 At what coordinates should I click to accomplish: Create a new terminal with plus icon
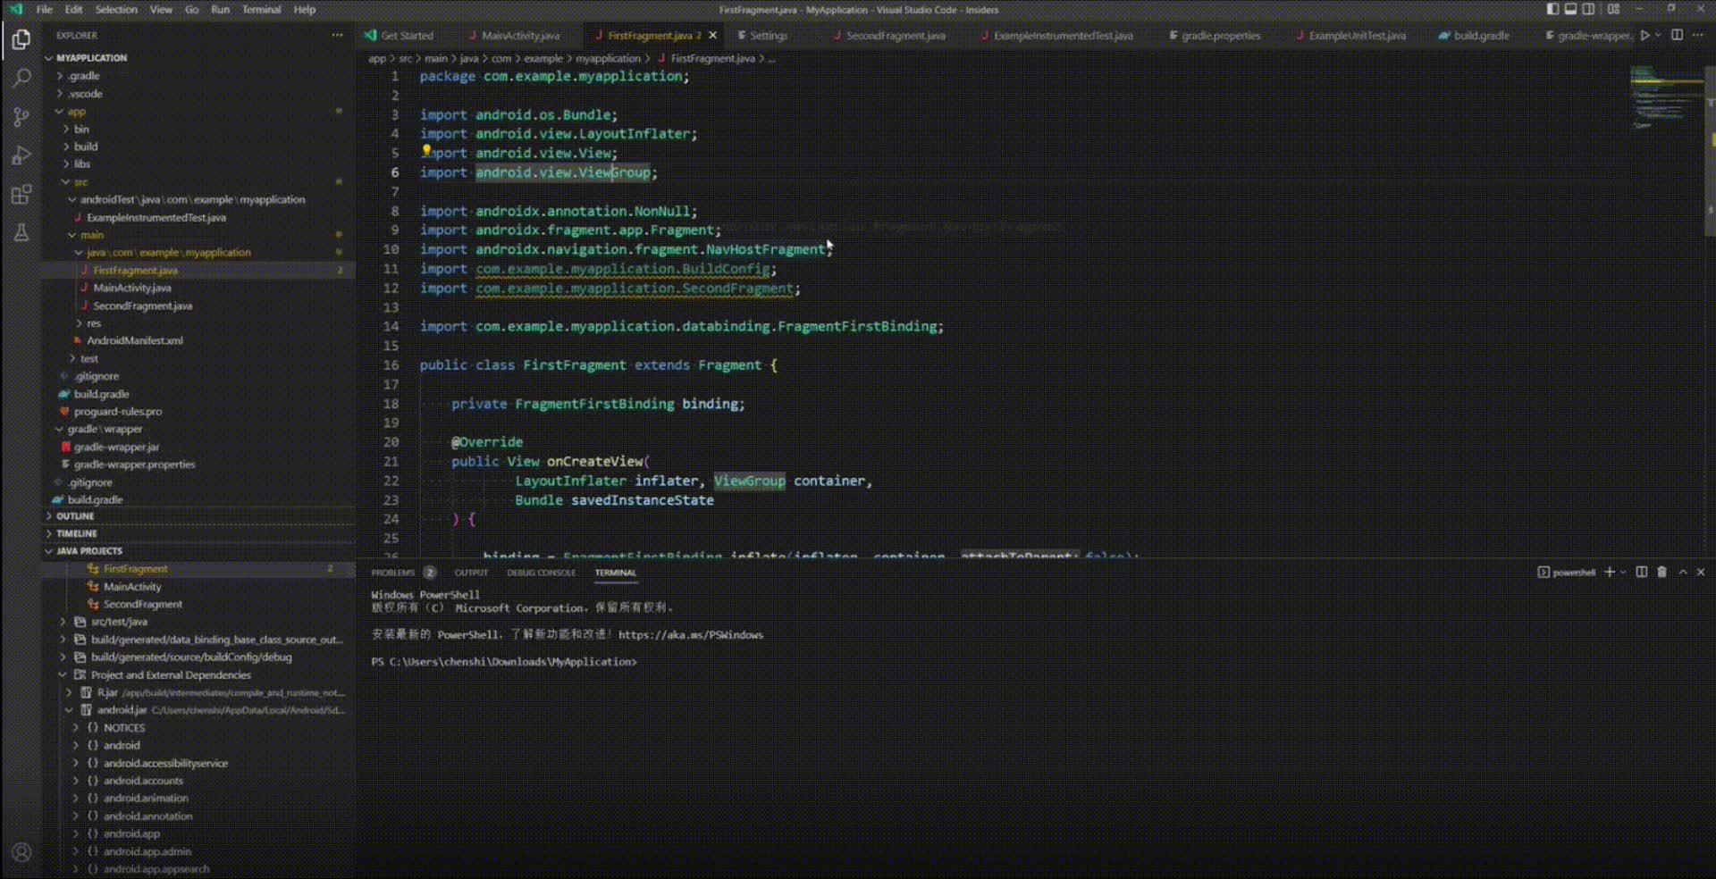click(1610, 572)
